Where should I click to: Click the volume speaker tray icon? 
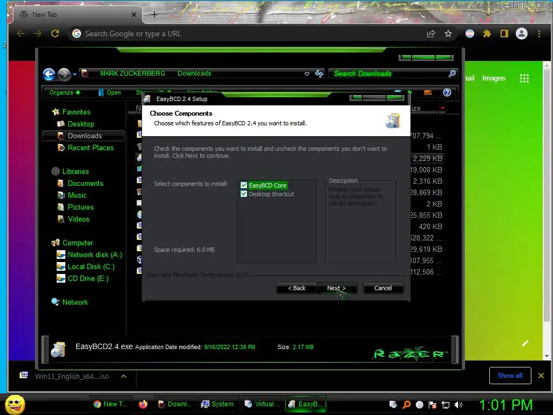[458, 405]
